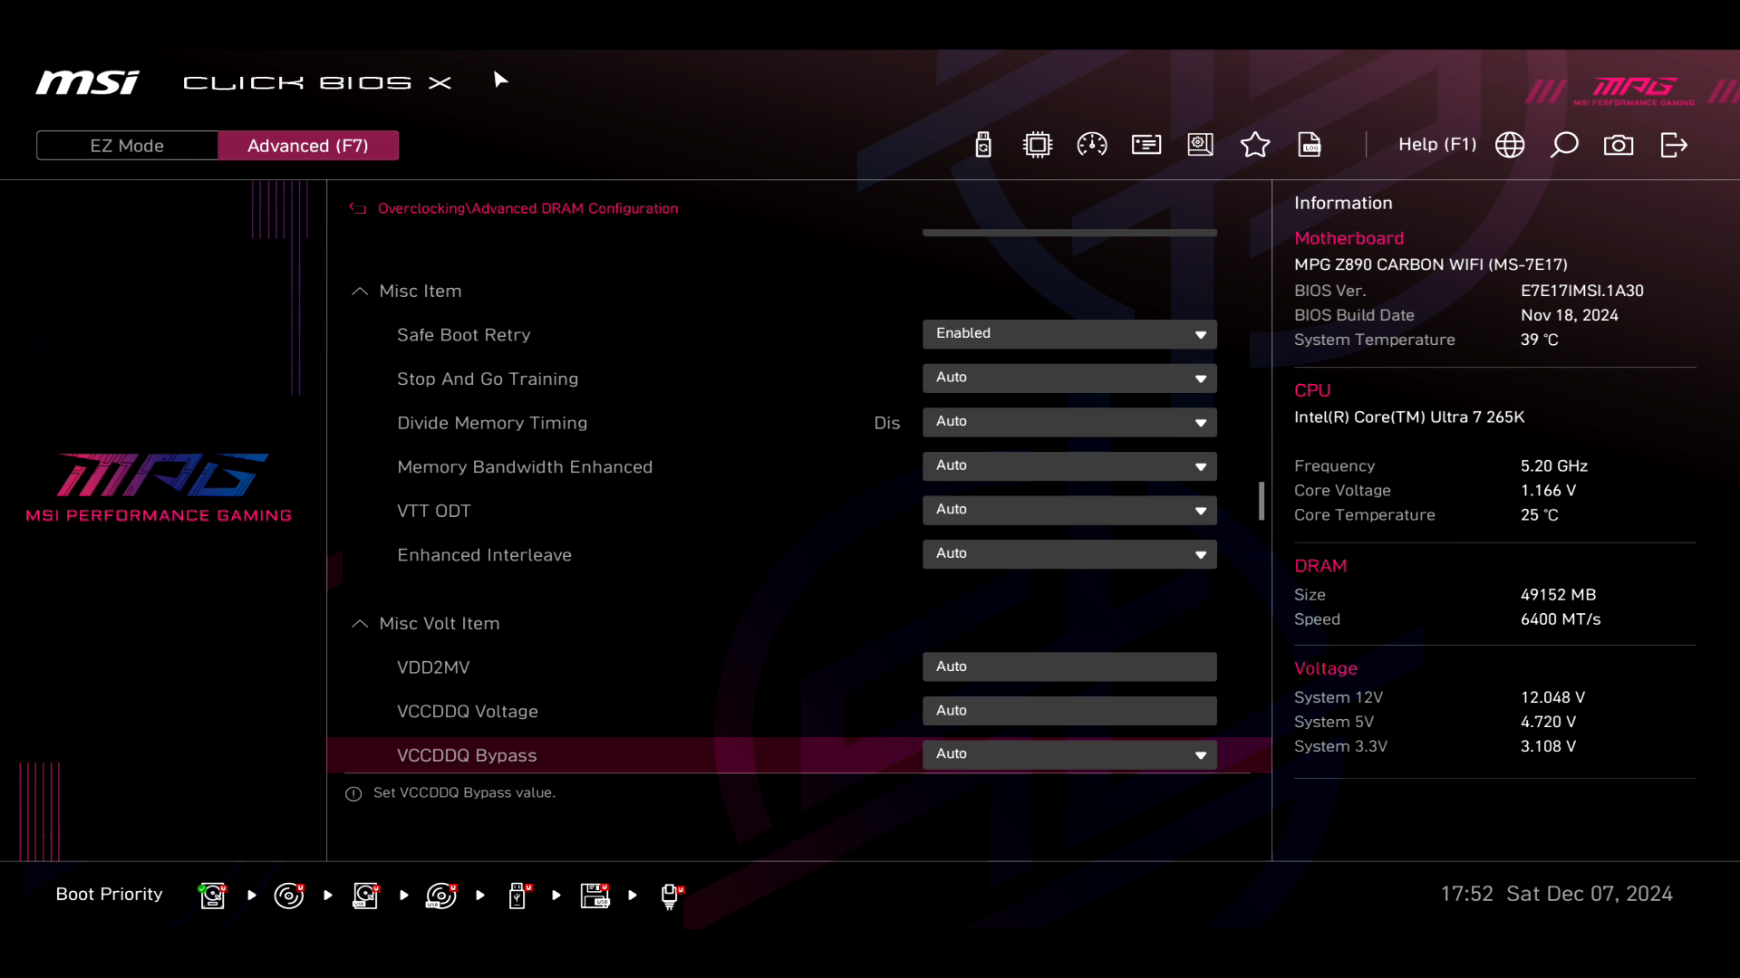Select the USB floppy boot device icon
Image resolution: width=1740 pixels, height=978 pixels.
tap(594, 896)
